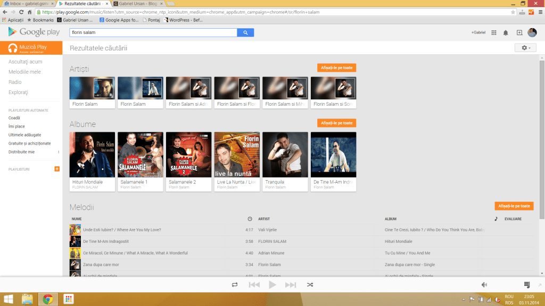Select the Rezultatele căutării tab
Screen dimensions: 545x306
pyautogui.click(x=84, y=4)
